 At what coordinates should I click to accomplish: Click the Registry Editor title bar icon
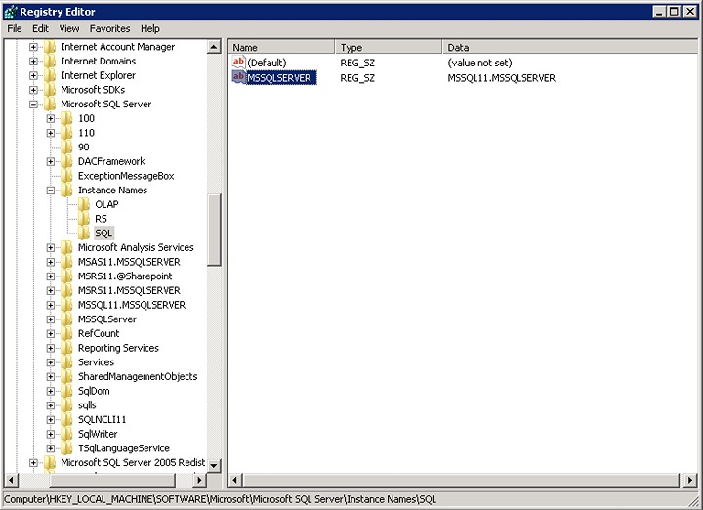point(10,11)
